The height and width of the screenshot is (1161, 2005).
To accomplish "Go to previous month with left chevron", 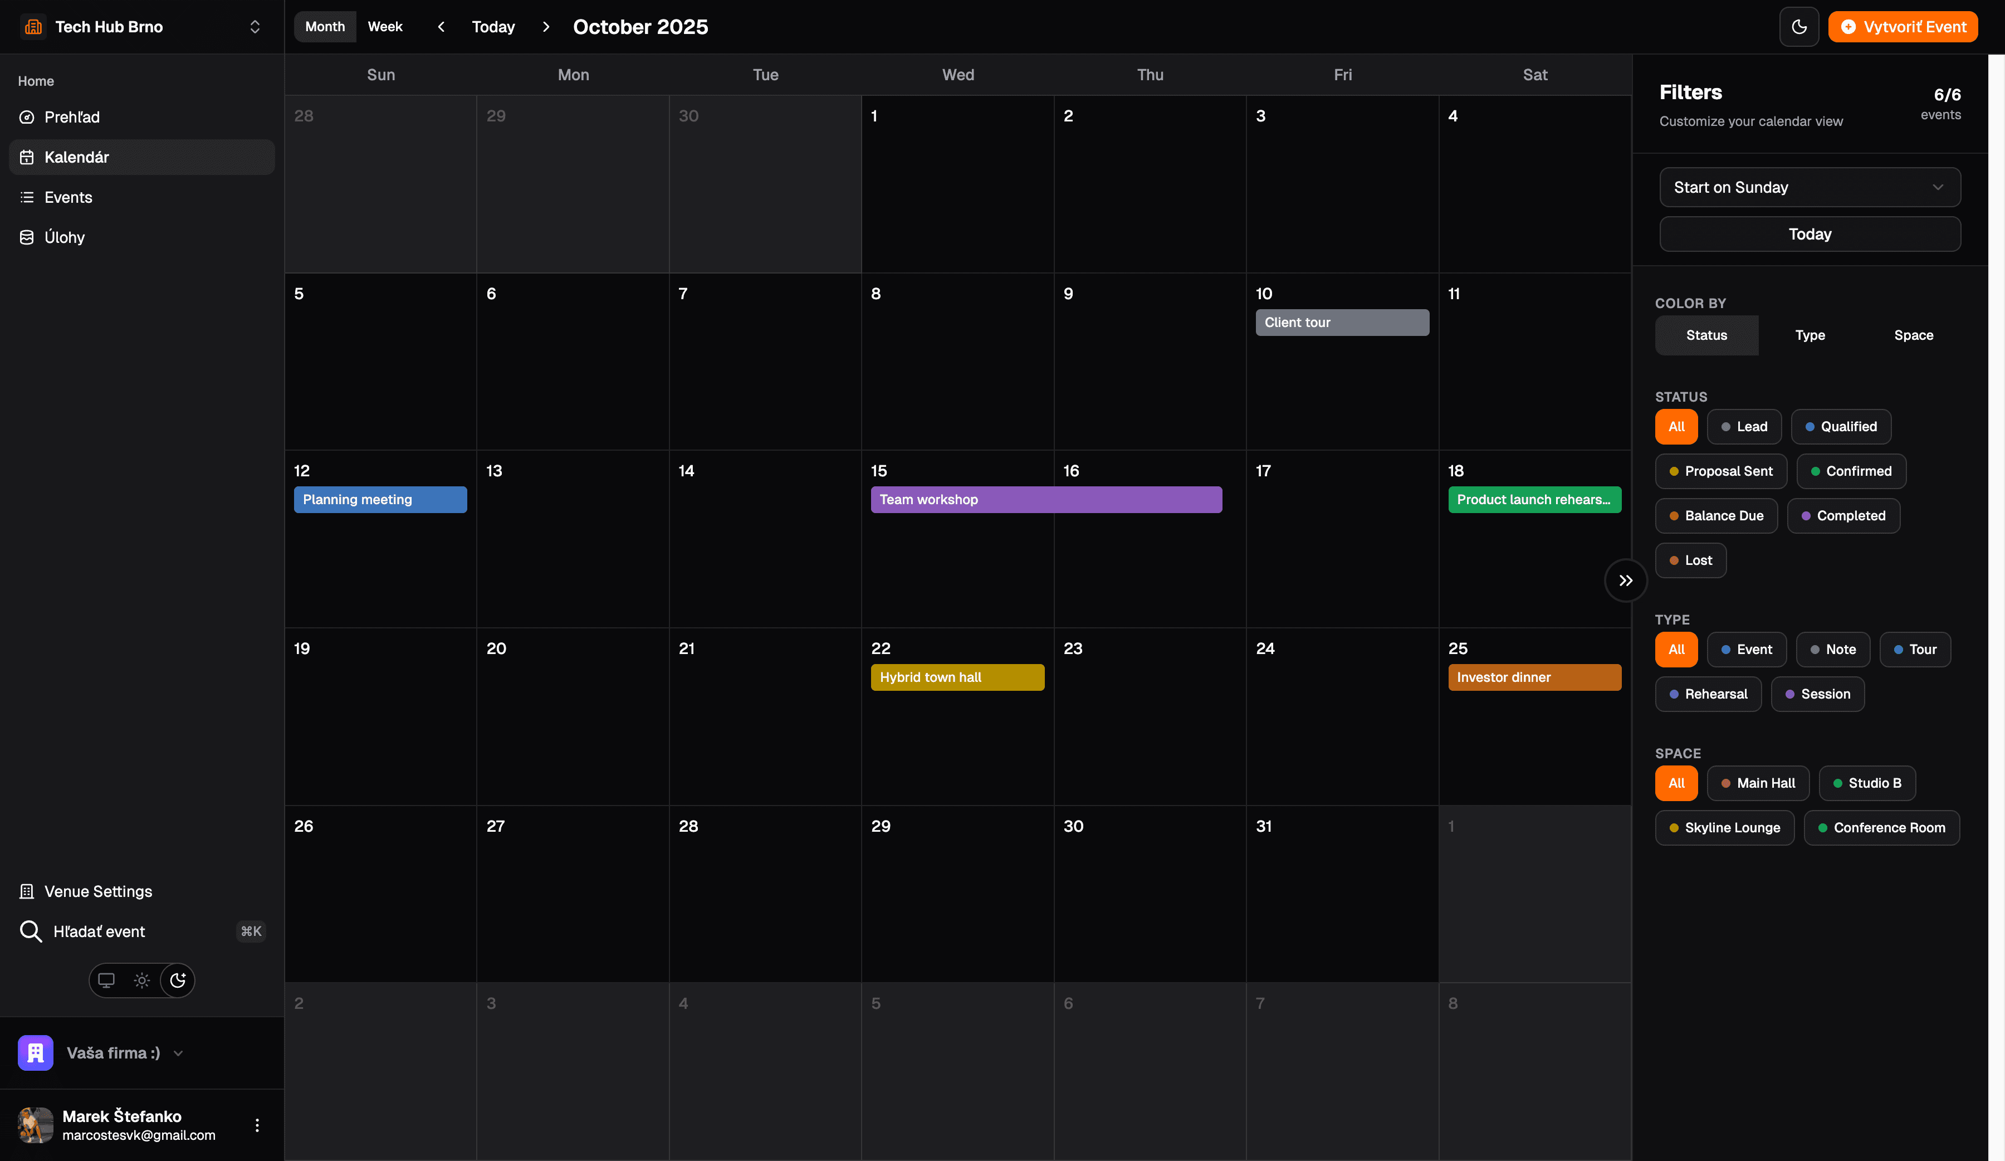I will 441,27.
